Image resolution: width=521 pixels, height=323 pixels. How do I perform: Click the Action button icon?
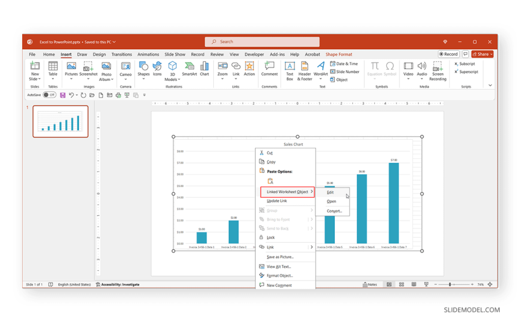coord(249,69)
